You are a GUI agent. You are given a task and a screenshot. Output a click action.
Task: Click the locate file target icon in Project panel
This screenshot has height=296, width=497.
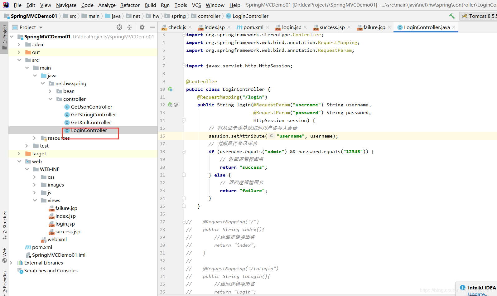pos(119,27)
